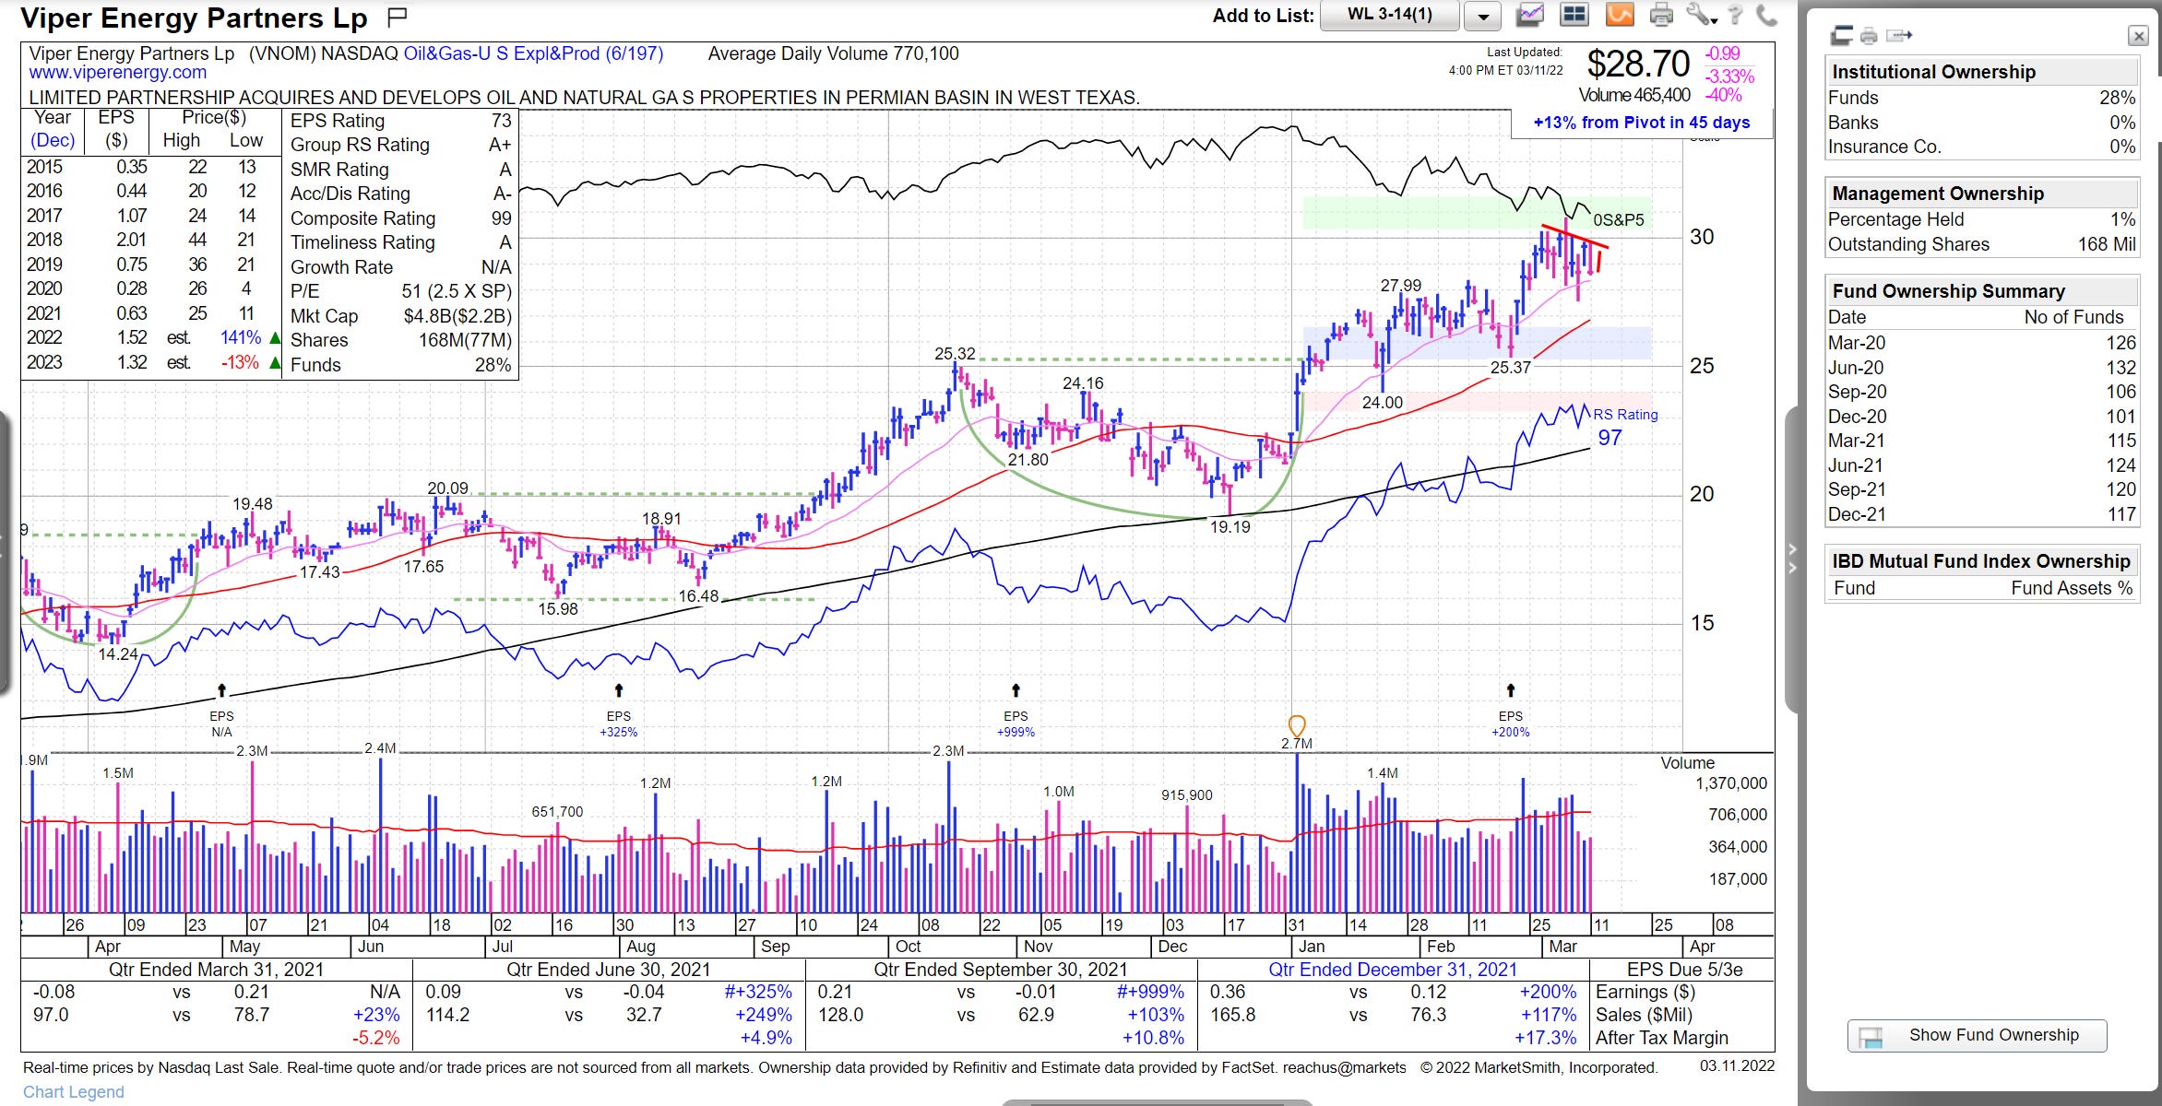Click the 2.7M volume spike label
Image resolution: width=2162 pixels, height=1106 pixels.
[1296, 744]
